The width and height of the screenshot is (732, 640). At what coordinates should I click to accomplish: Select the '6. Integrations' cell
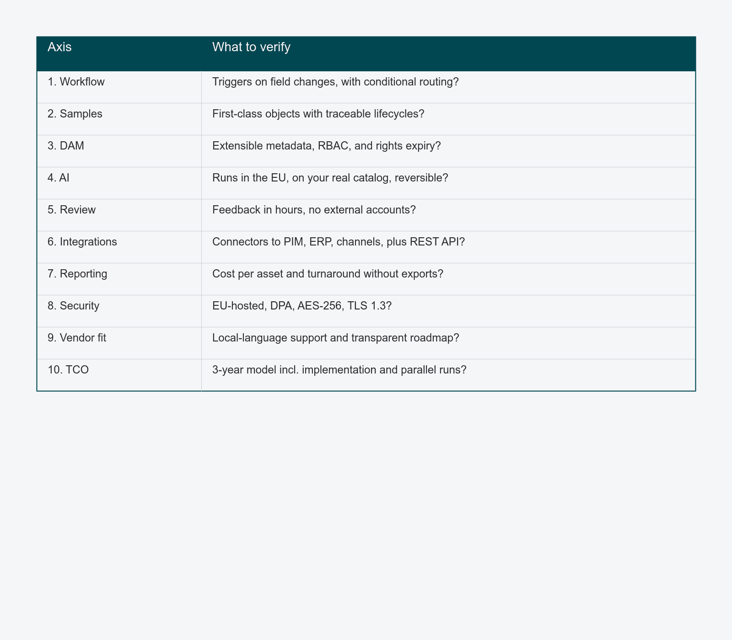pos(119,247)
